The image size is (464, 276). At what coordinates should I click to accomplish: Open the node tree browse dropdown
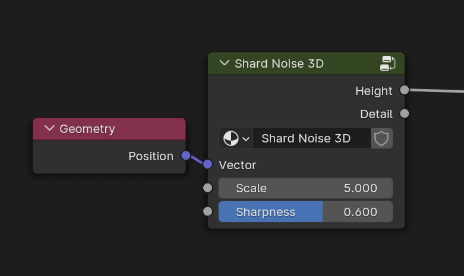(236, 139)
